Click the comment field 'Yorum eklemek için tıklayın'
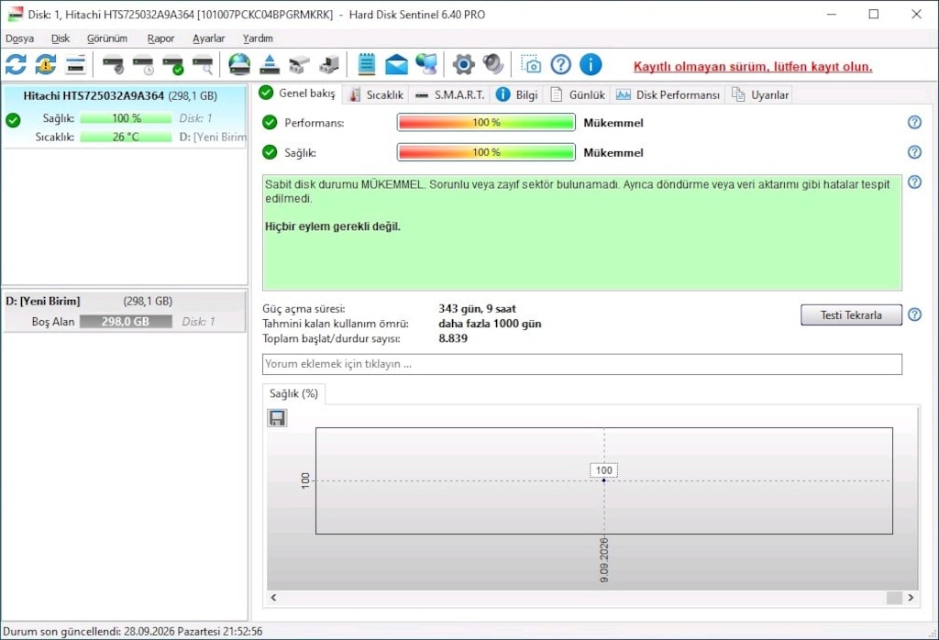Image resolution: width=939 pixels, height=640 pixels. (582, 364)
